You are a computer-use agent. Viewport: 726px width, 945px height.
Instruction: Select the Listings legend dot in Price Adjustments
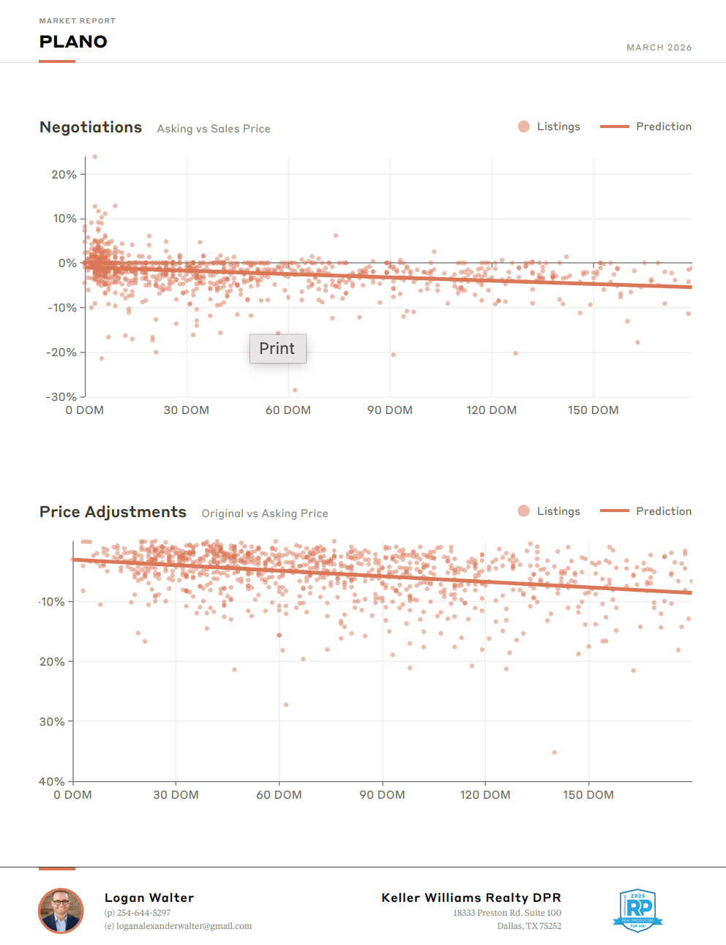coord(523,511)
